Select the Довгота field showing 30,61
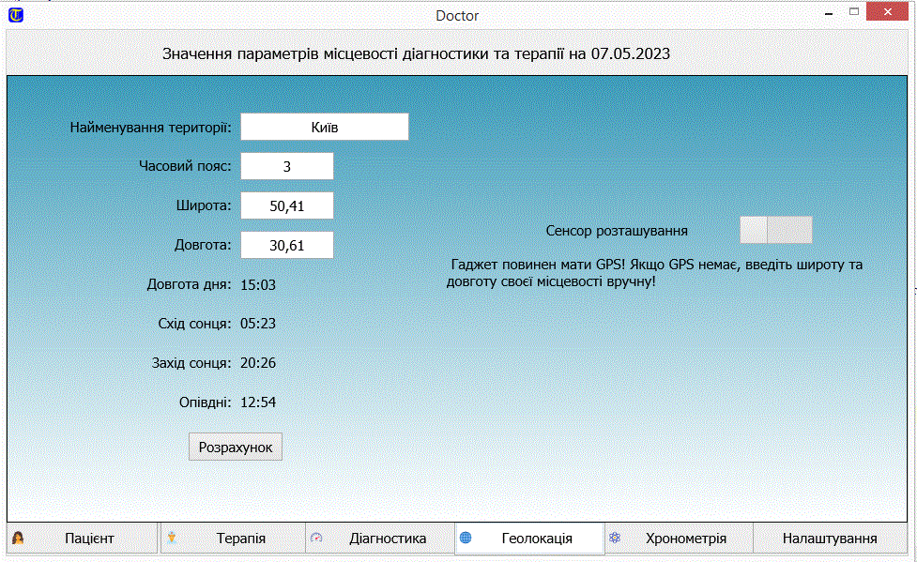Image resolution: width=917 pixels, height=562 pixels. pyautogui.click(x=287, y=245)
